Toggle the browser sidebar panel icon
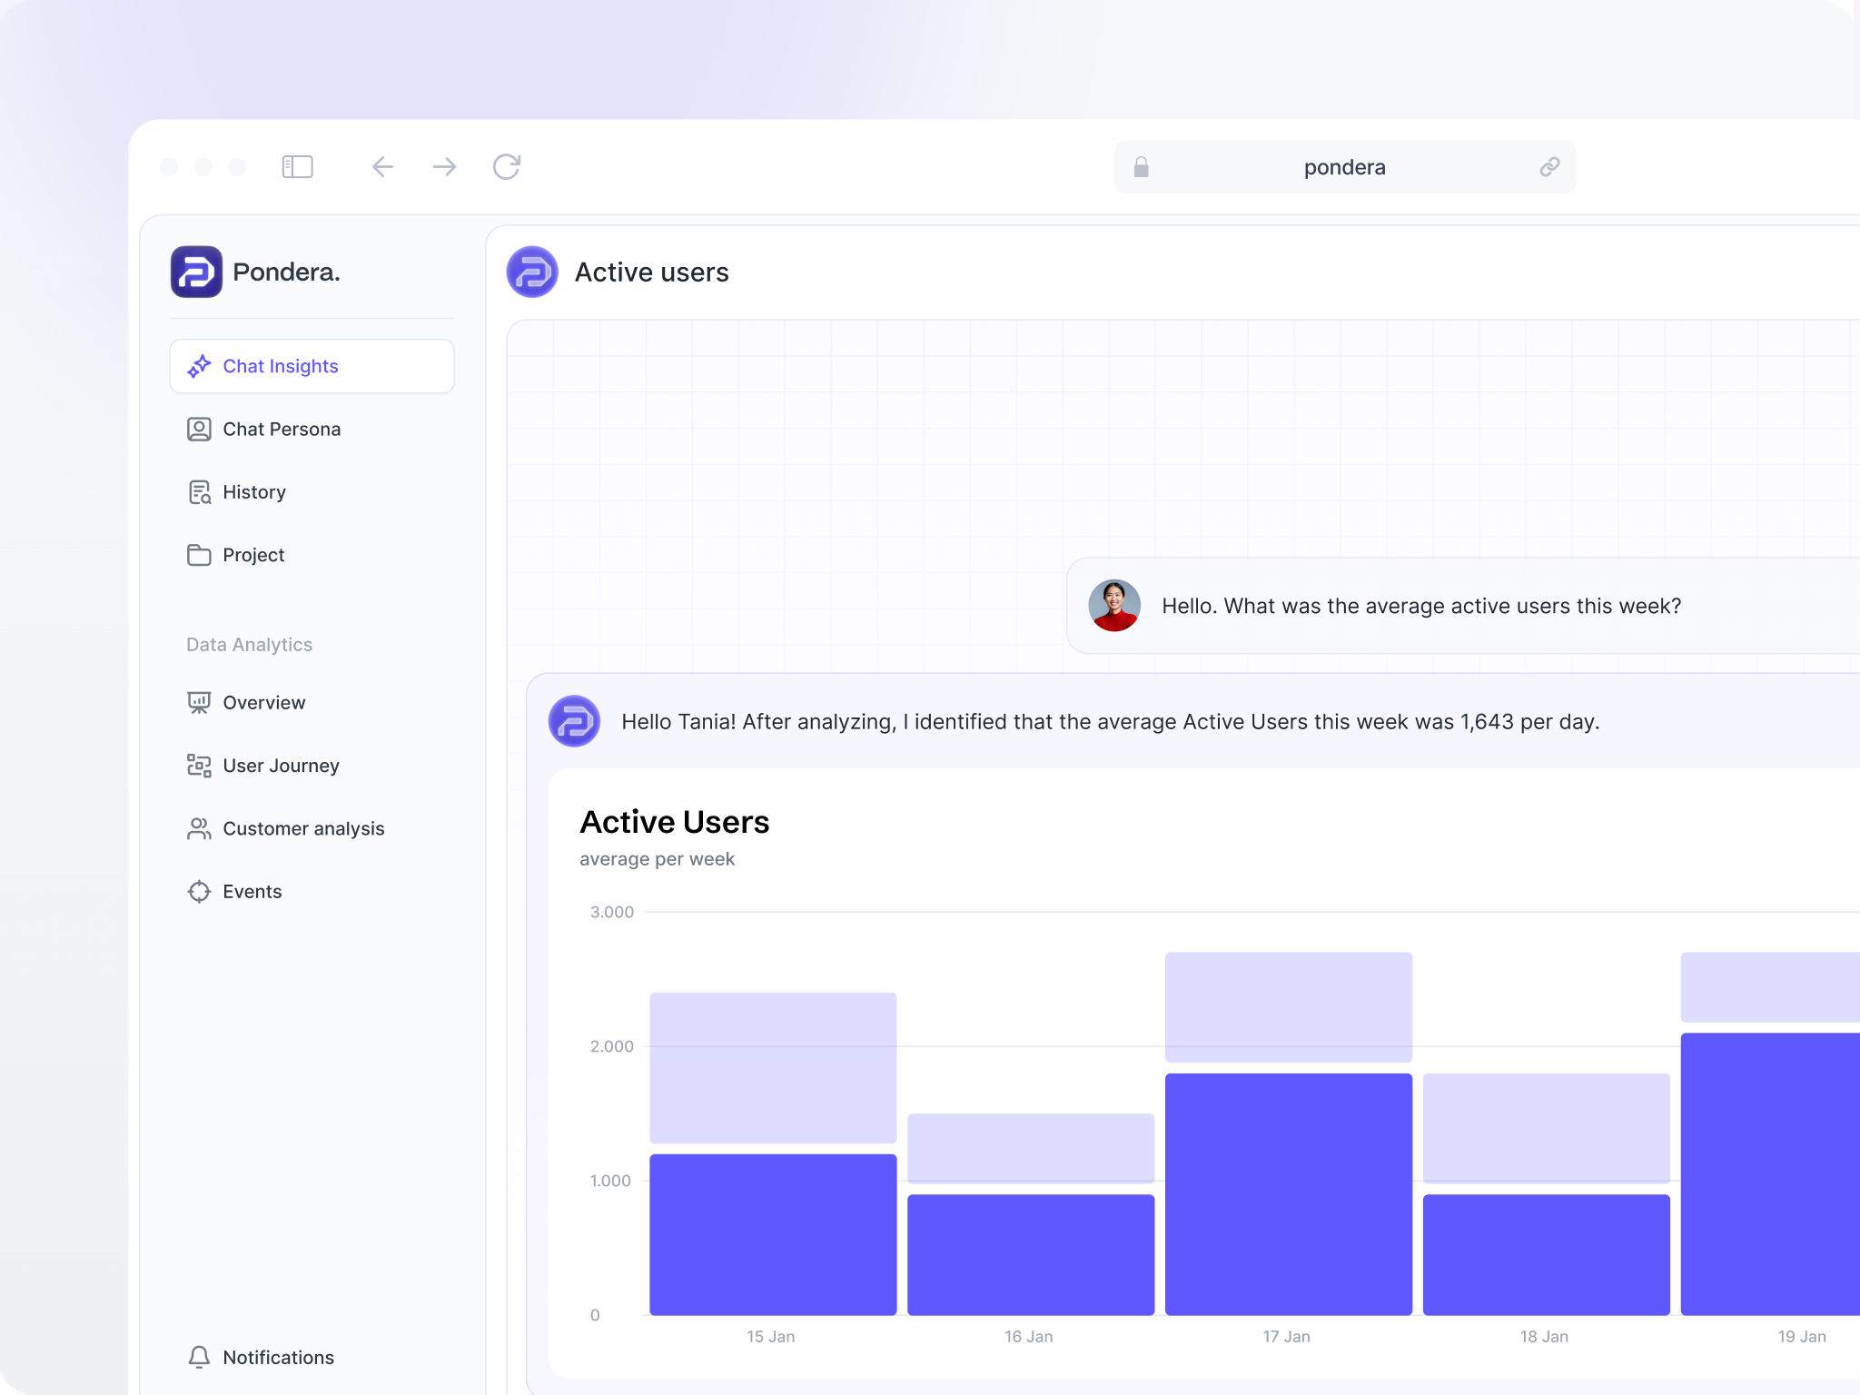Screen dimensions: 1860x1395 pyautogui.click(x=297, y=167)
